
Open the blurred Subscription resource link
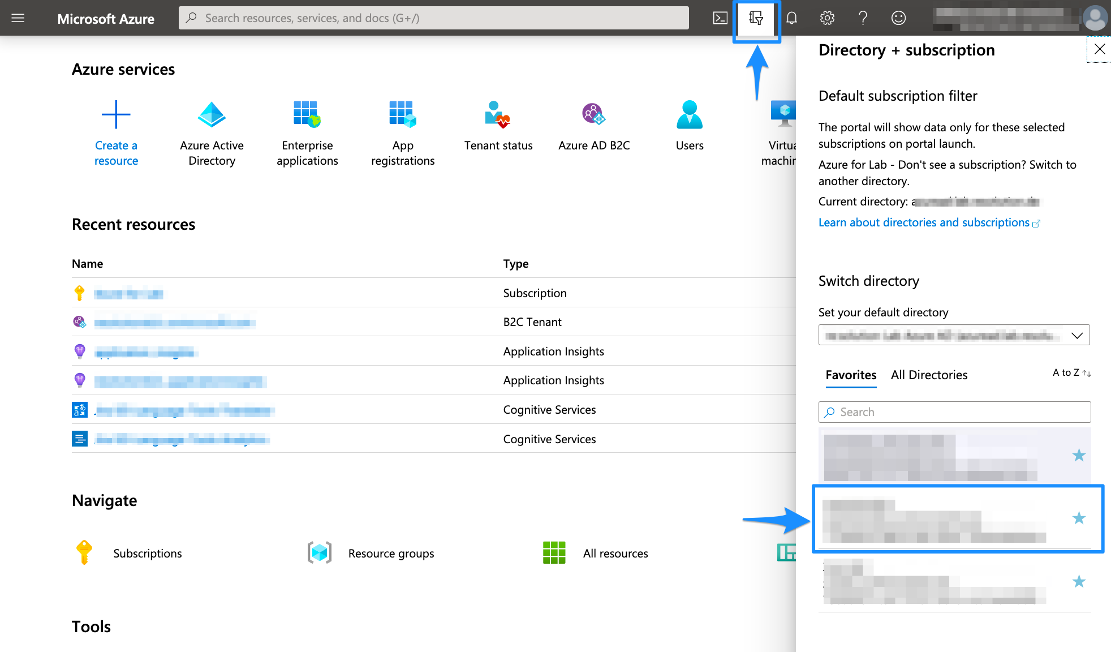point(128,294)
